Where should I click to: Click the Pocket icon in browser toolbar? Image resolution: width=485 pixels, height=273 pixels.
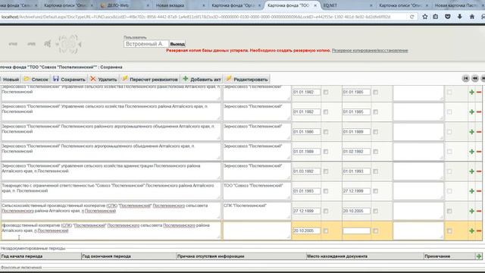click(x=447, y=17)
